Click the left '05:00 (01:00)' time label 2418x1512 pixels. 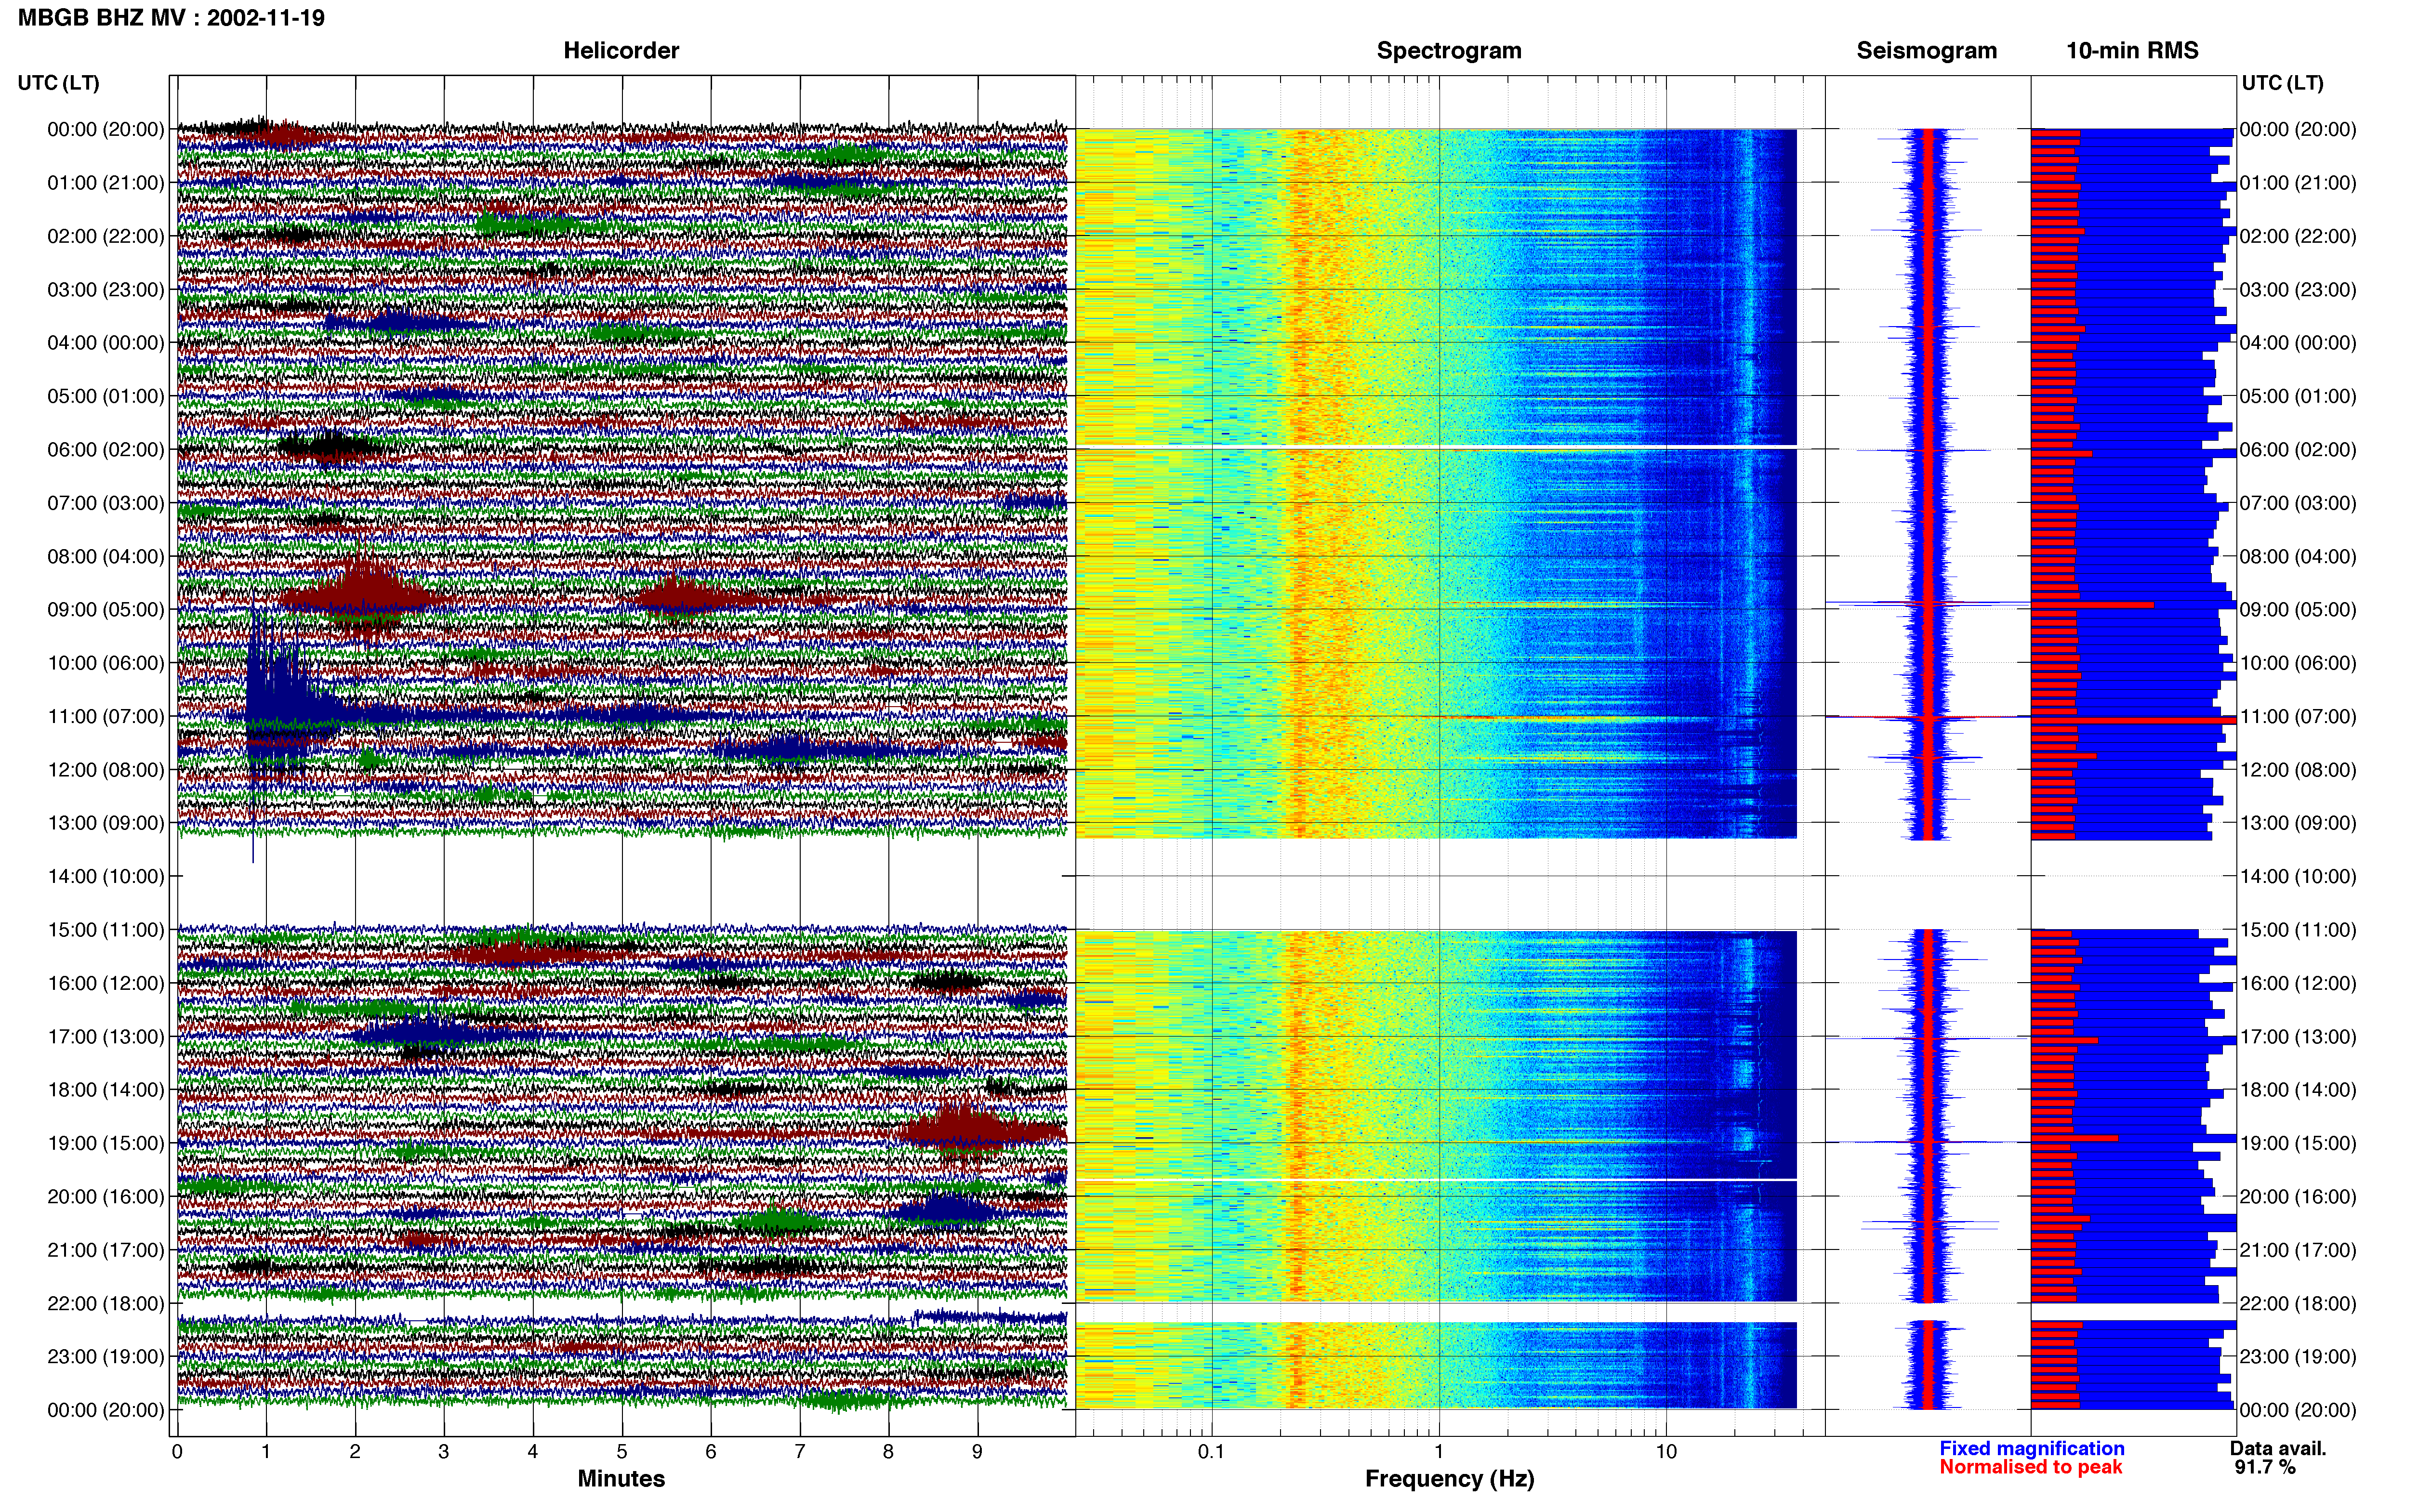tap(105, 396)
